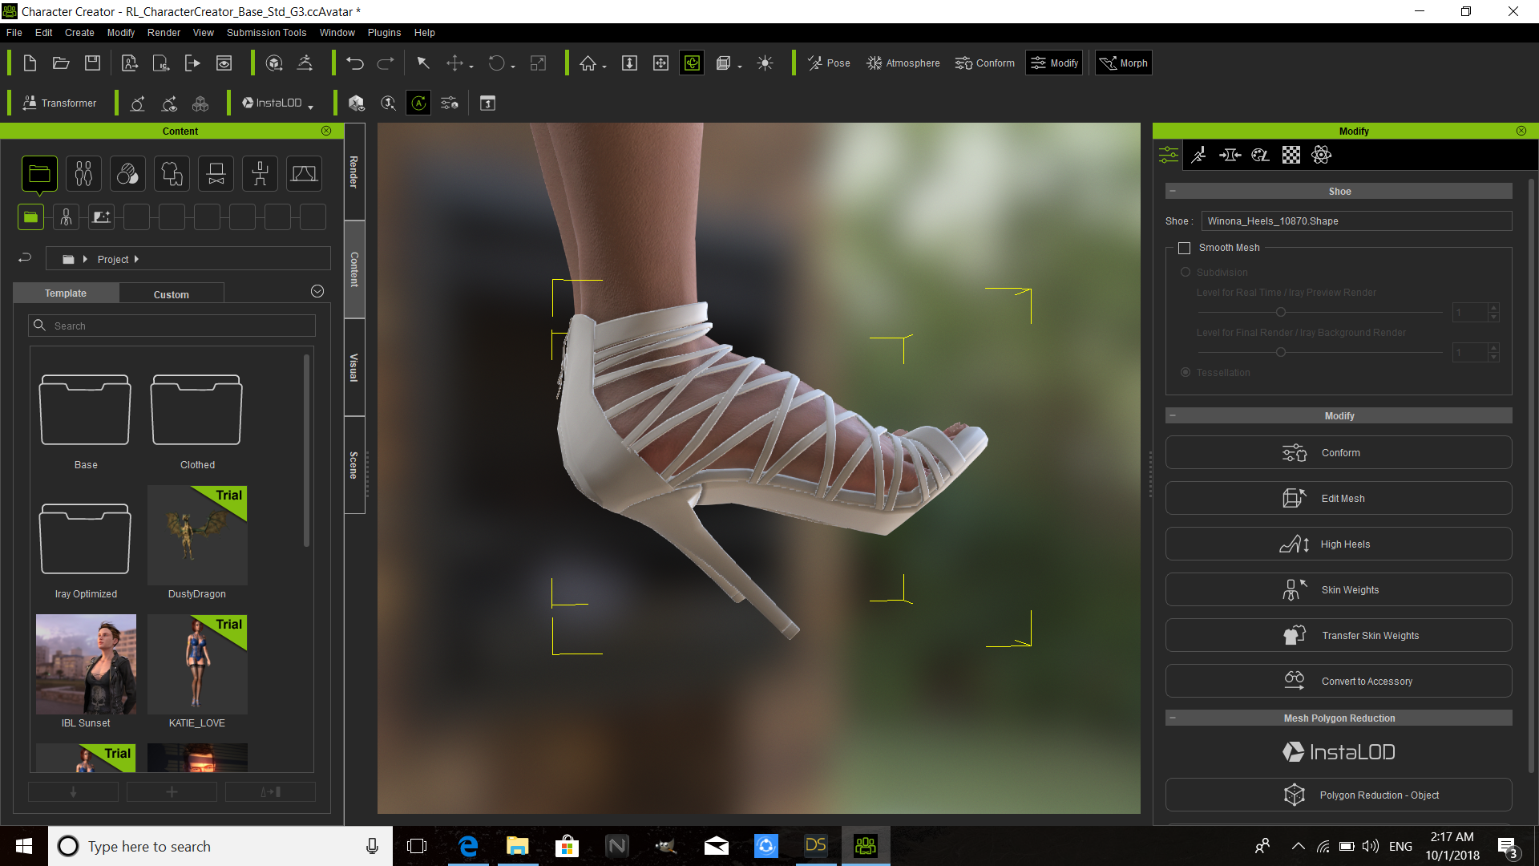Toggle Smooth Mesh checkbox for shoe
Screen dimensions: 1539x866
1183,248
